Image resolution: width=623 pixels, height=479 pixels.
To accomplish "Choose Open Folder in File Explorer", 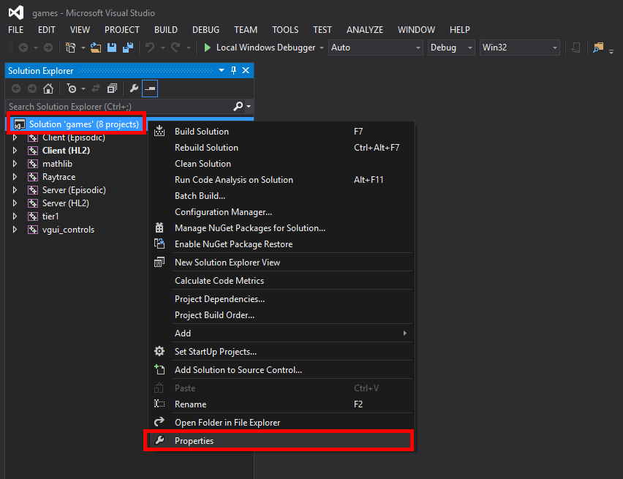I will tap(281, 423).
